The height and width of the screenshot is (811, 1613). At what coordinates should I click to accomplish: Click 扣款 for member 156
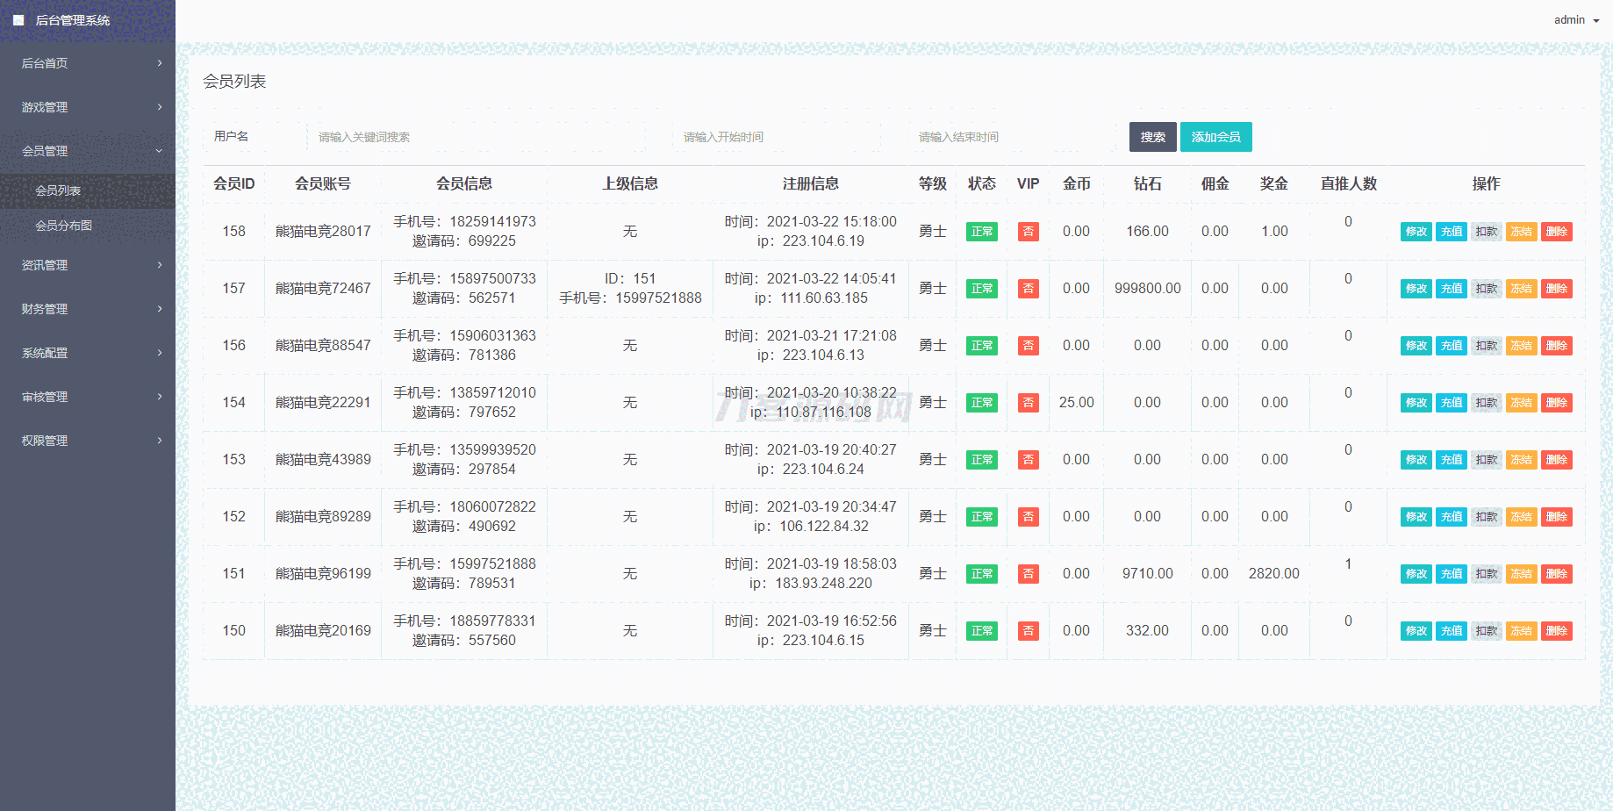tap(1486, 346)
